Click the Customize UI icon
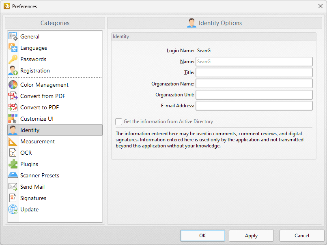Viewport: 327px width, 245px height. [x=13, y=119]
